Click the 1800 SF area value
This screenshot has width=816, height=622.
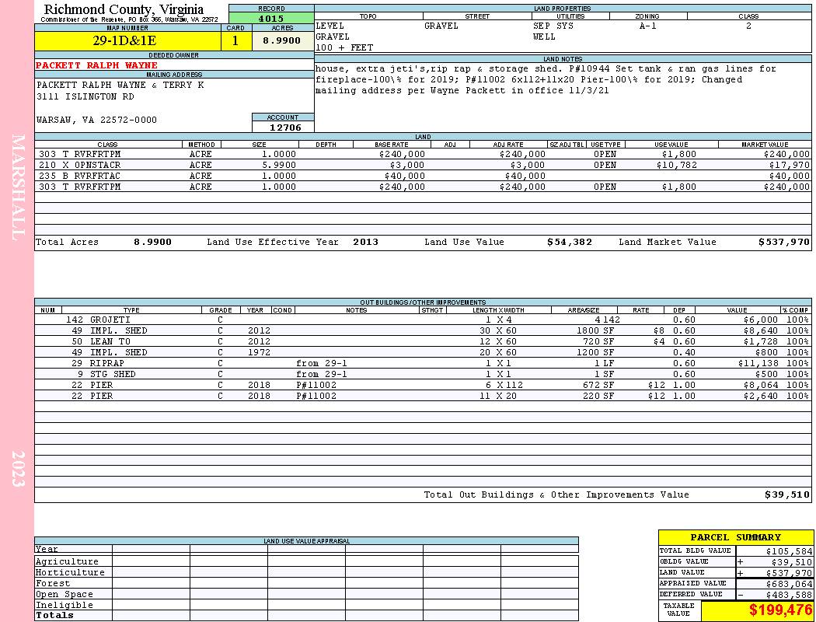[595, 330]
